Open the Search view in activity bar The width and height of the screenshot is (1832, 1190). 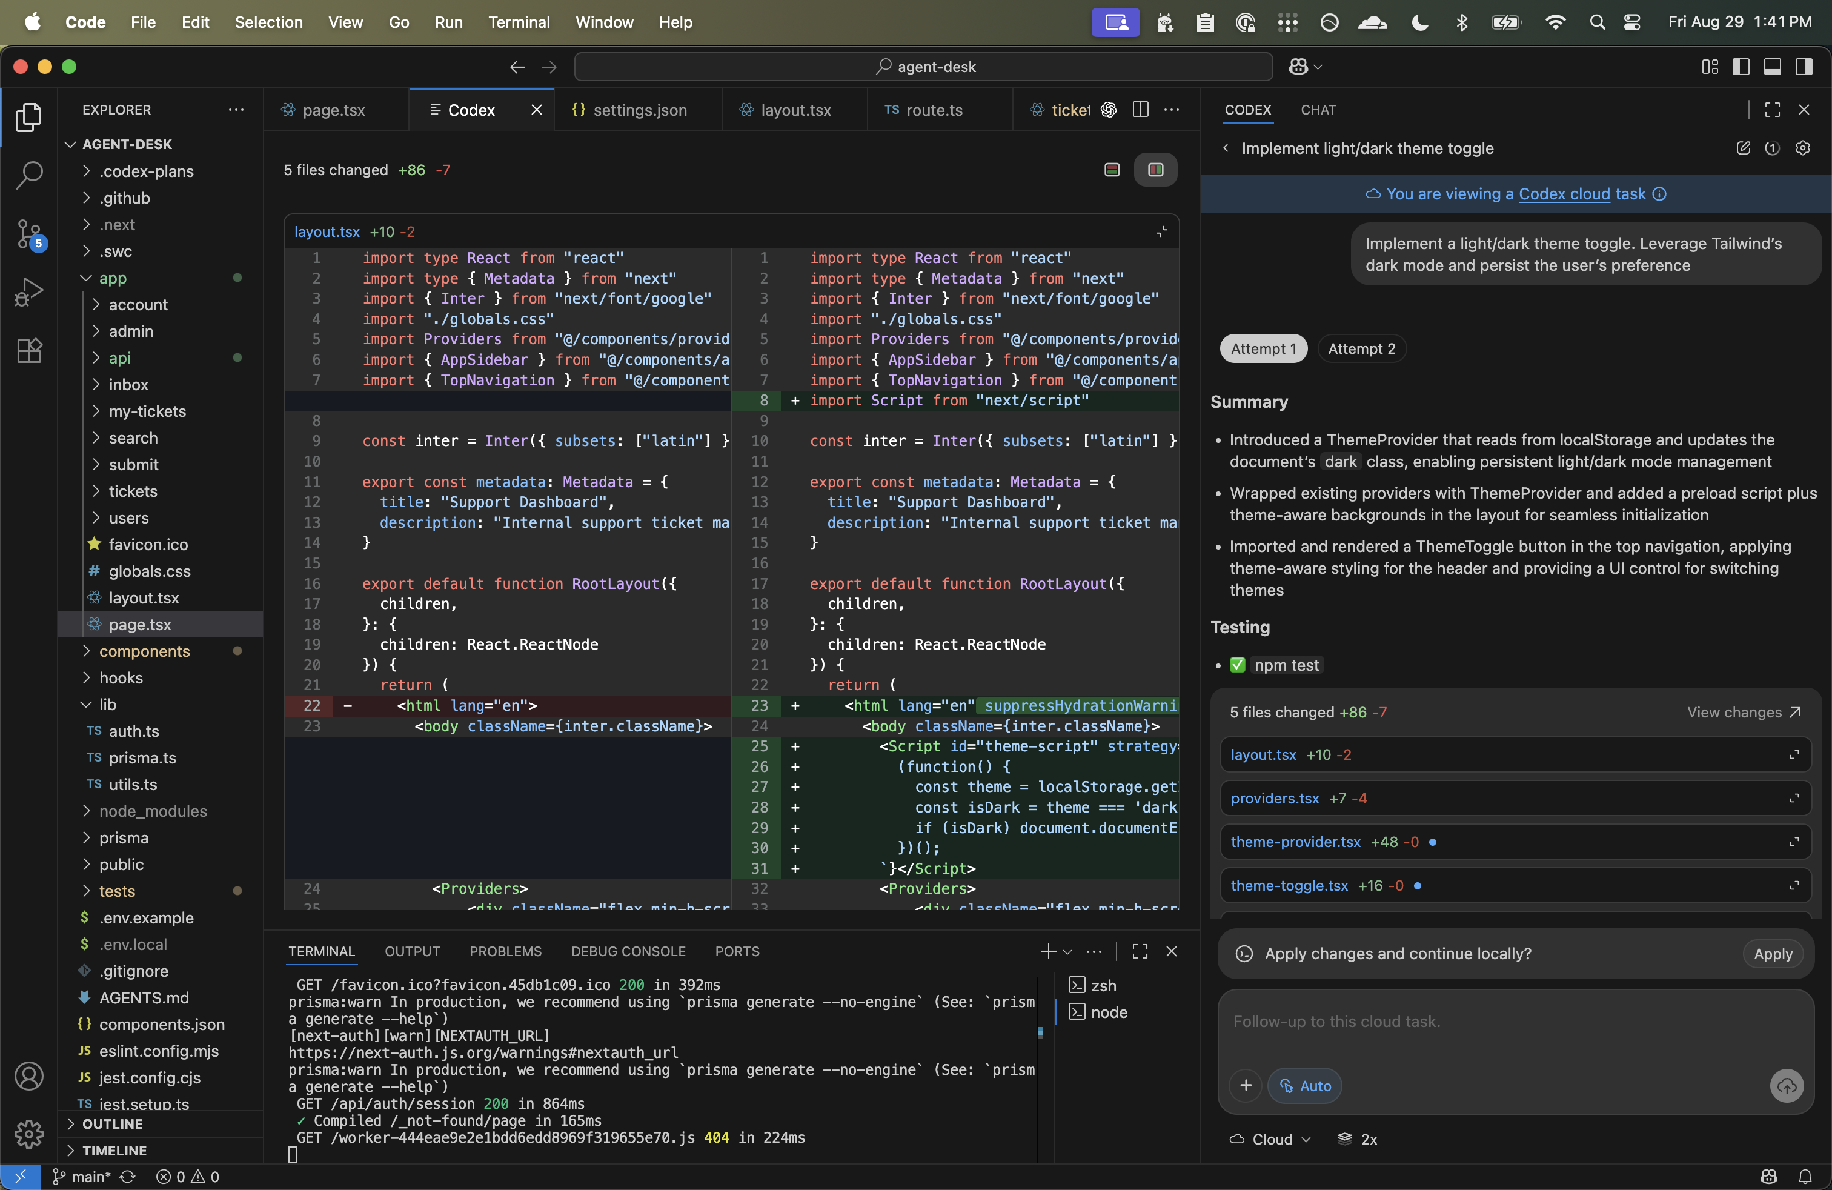point(29,175)
